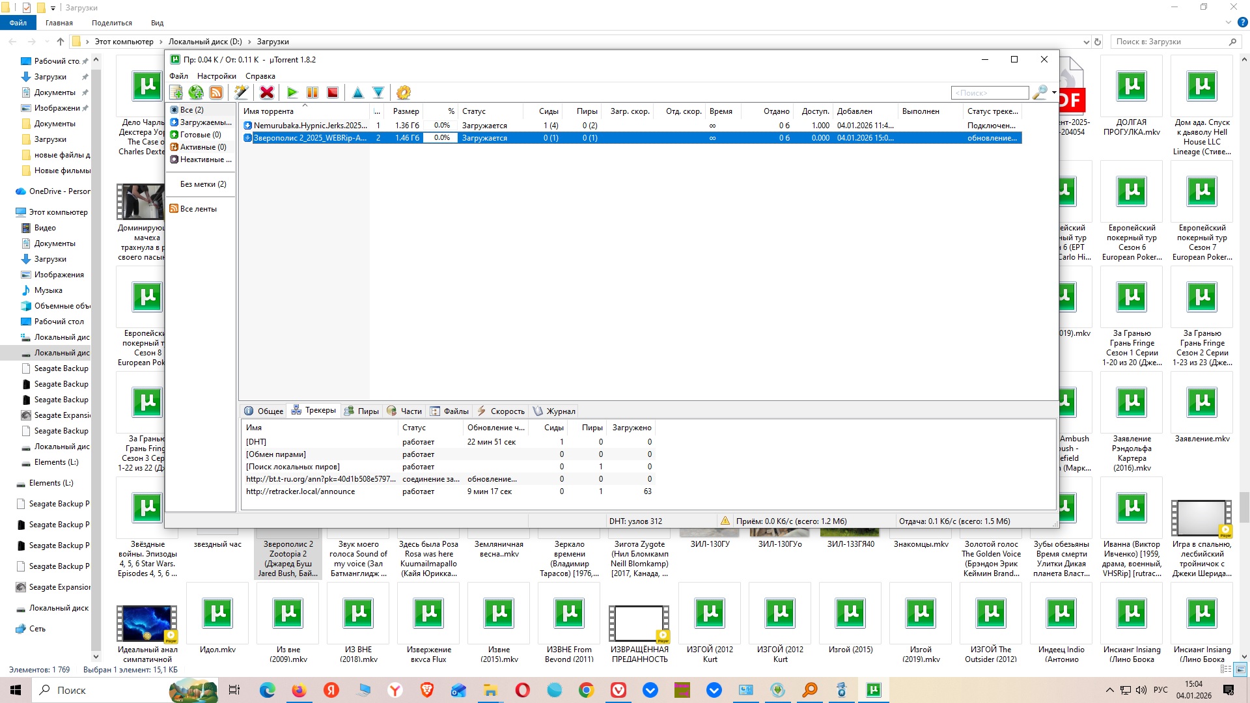Open the RSS feed toolbar icon
This screenshot has height=703, width=1250.
216,92
